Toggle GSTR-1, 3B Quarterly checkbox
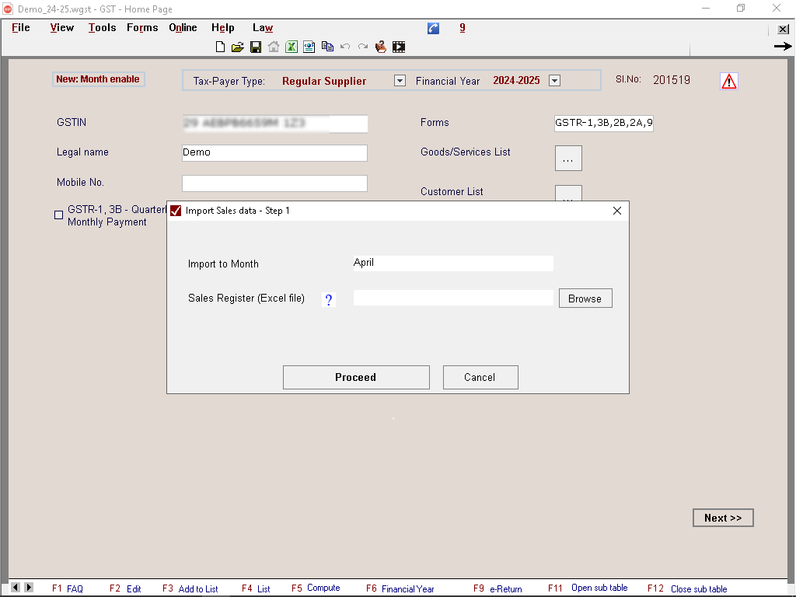Viewport: 796px width, 597px height. pyautogui.click(x=59, y=215)
